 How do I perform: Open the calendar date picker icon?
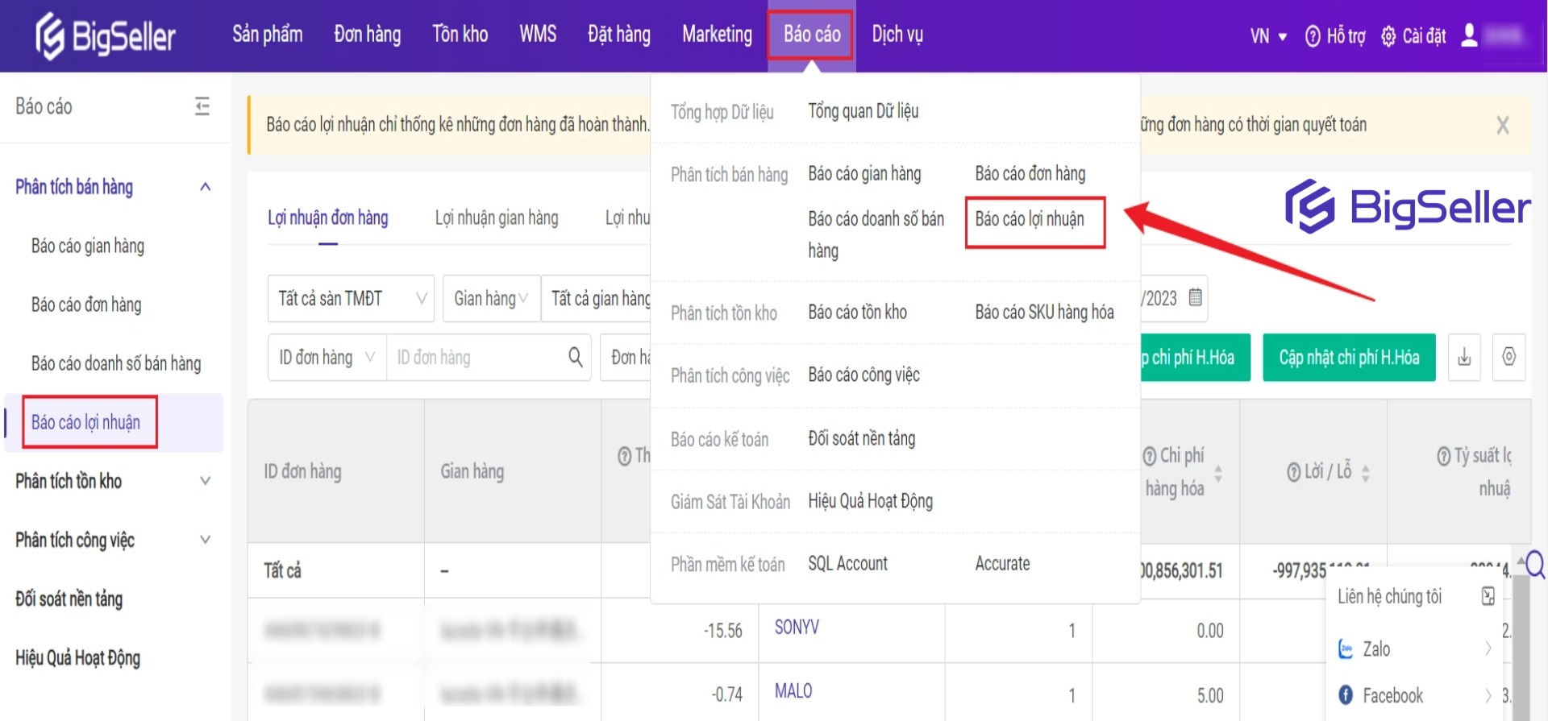[x=1195, y=297]
